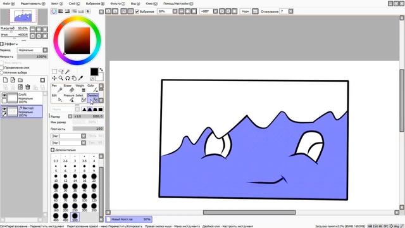Select the vector Eraser tool
The image size is (405, 228).
click(x=69, y=88)
